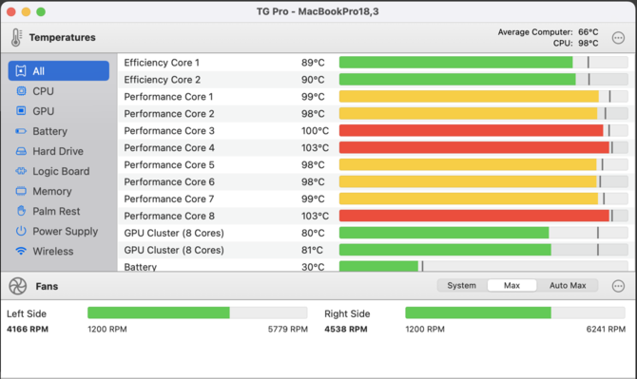Click the Performance Core 4 temperature bar

tap(483, 147)
